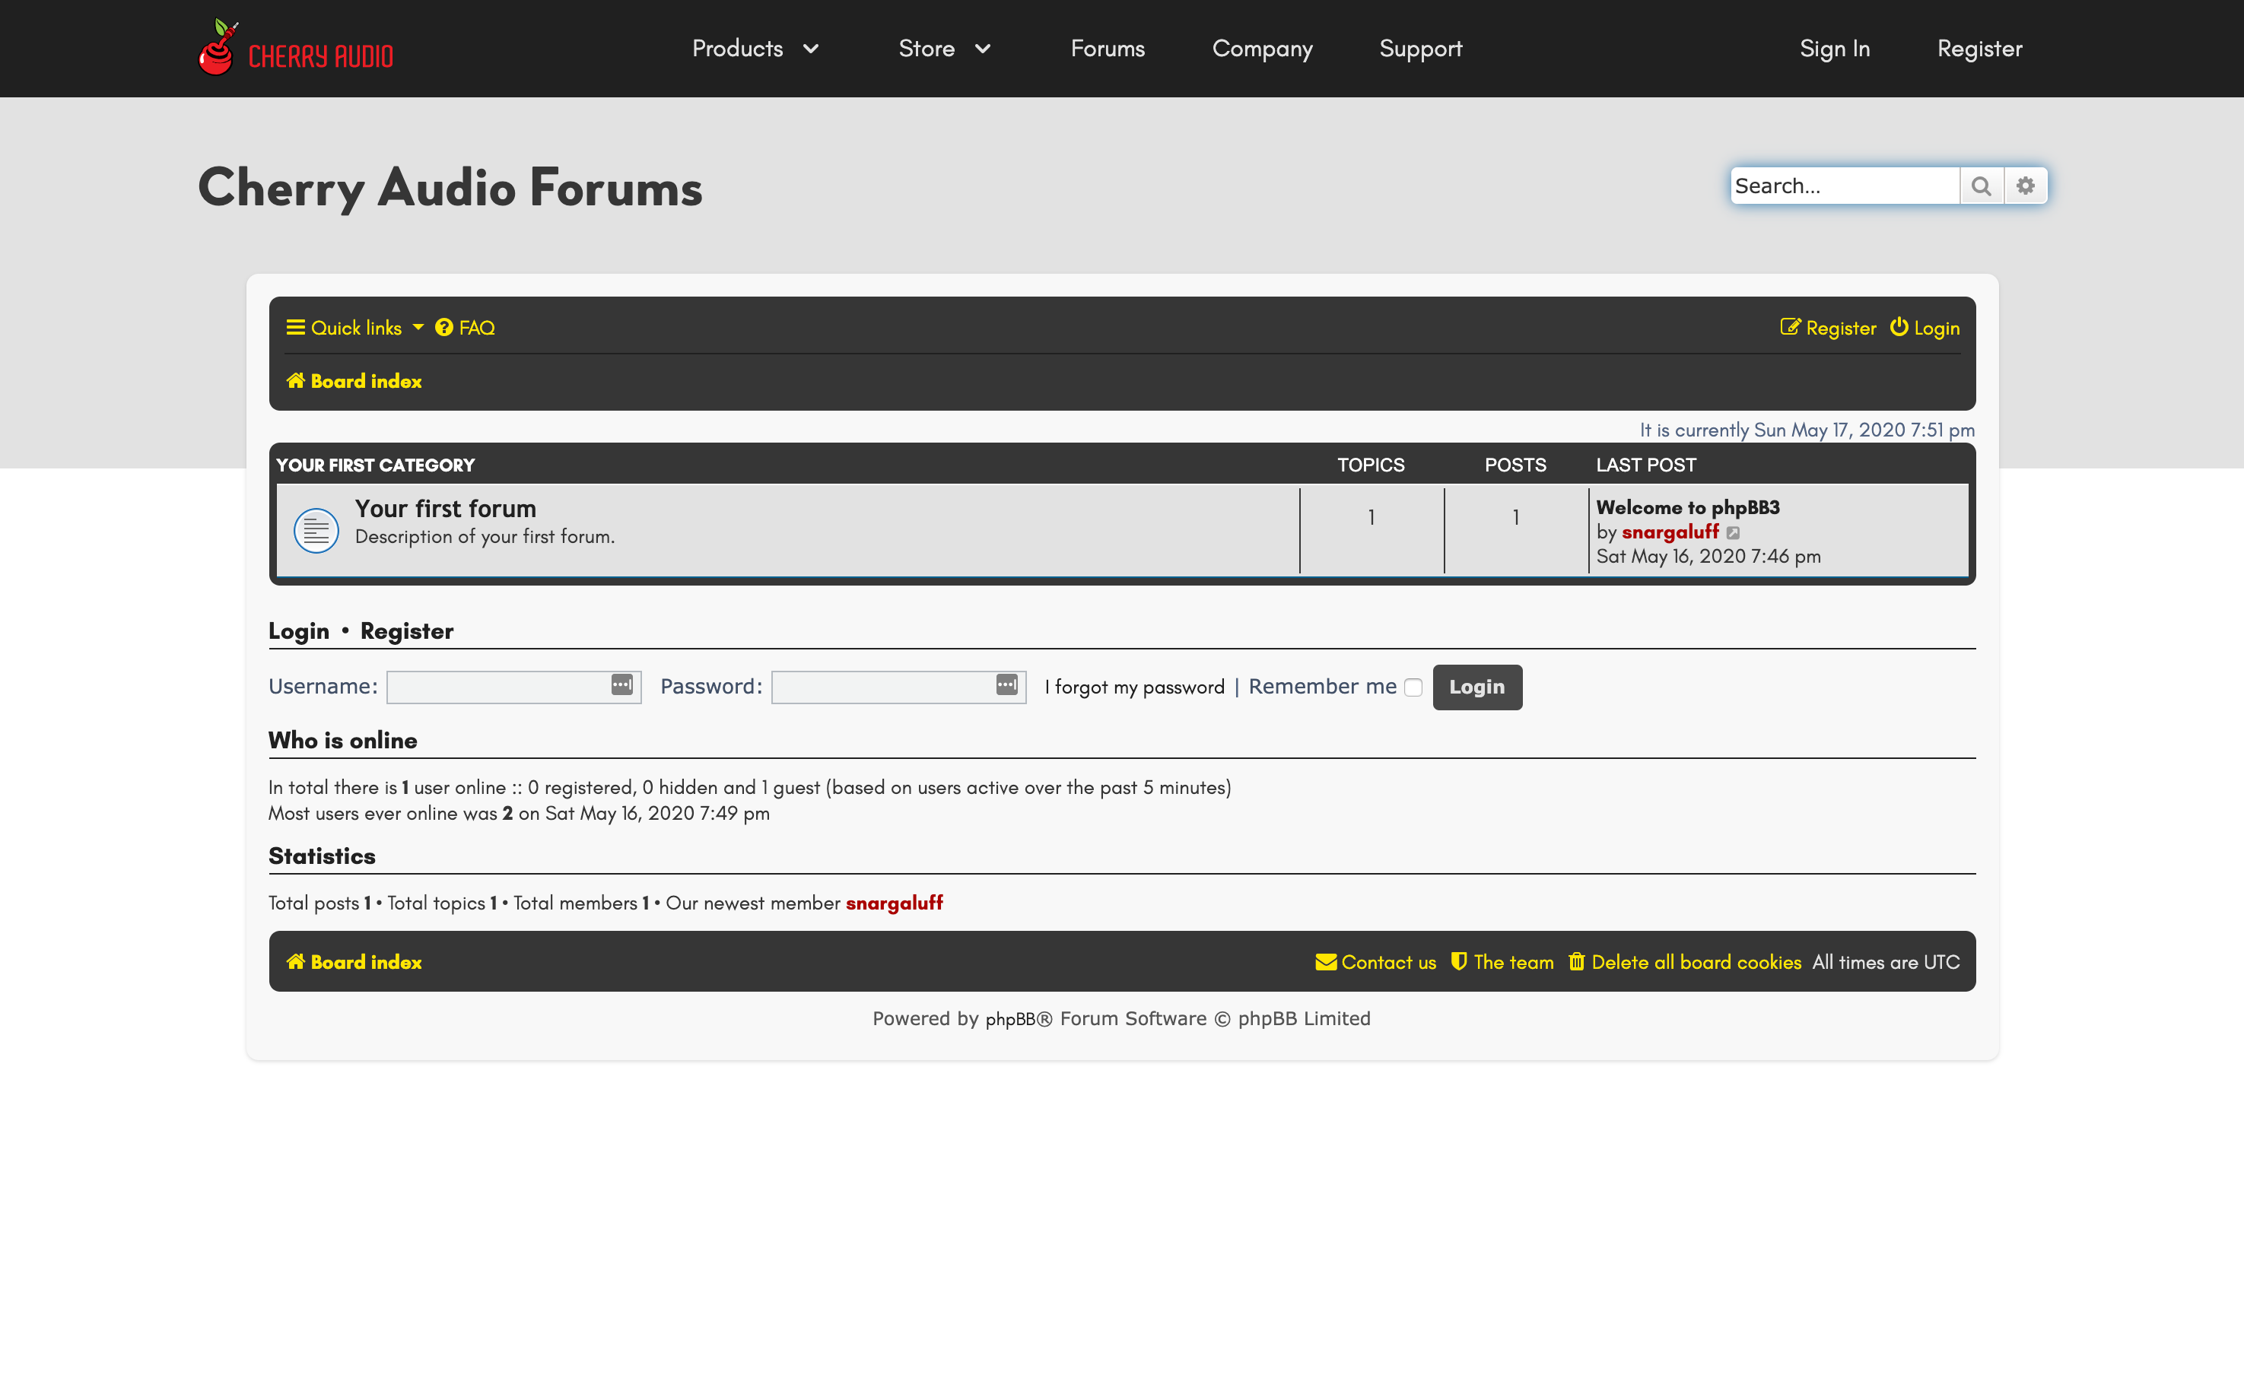Click Login link in forum navbar
Image resolution: width=2244 pixels, height=1378 pixels.
(1924, 328)
